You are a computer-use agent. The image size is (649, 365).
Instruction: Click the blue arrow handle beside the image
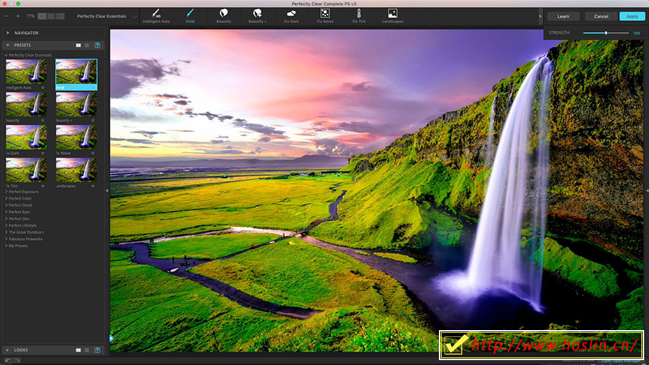click(112, 338)
